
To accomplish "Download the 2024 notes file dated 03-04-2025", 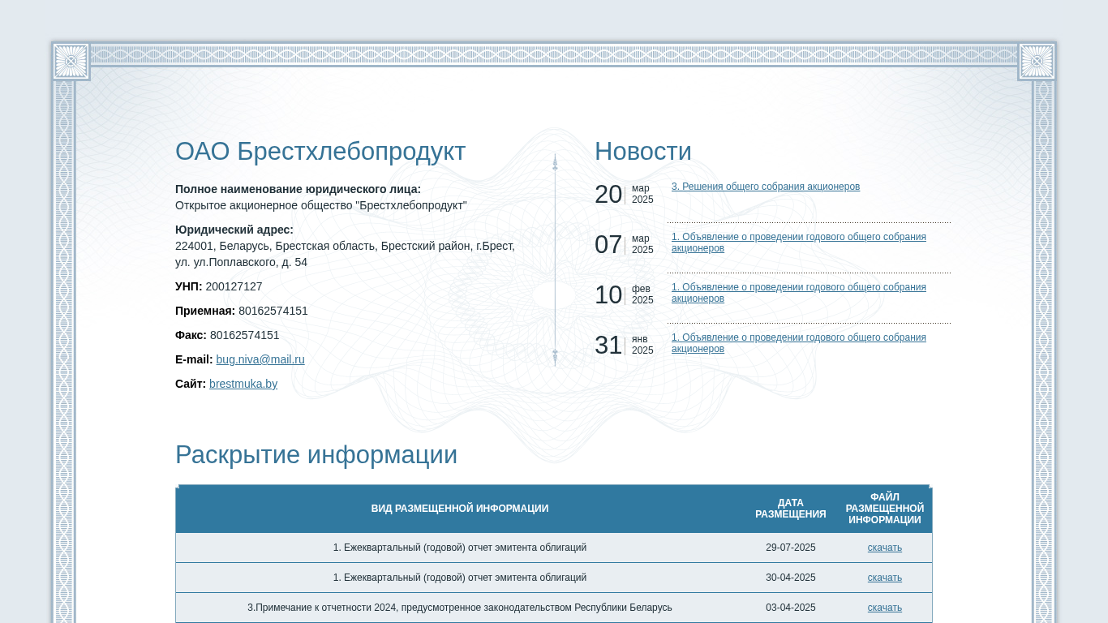I will 884,608.
